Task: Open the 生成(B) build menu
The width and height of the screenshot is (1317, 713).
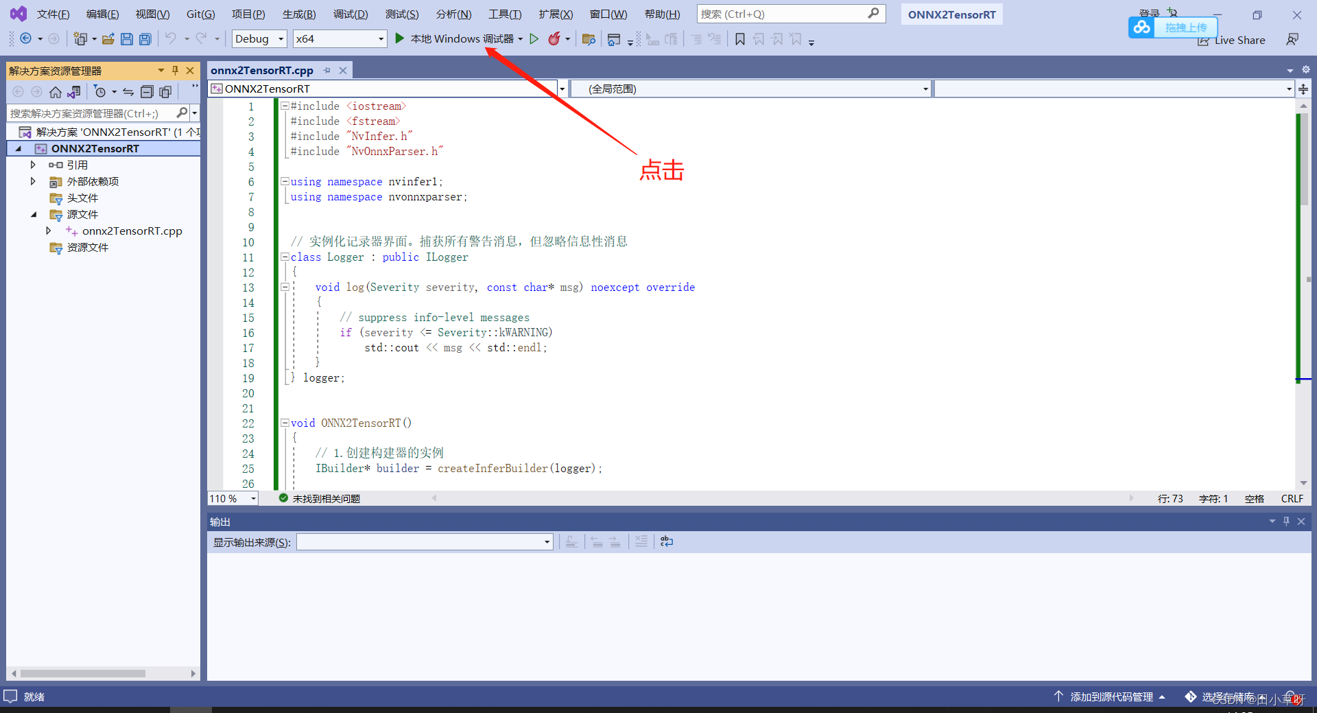Action: pos(299,14)
